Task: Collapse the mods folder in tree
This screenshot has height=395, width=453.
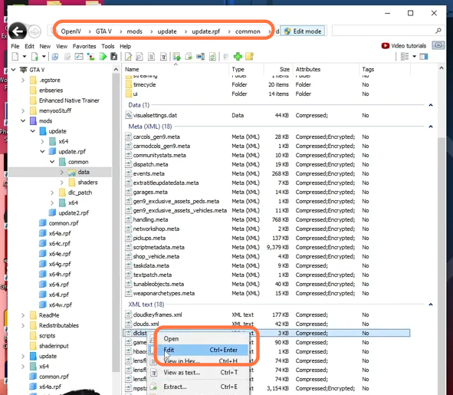Action: point(23,121)
